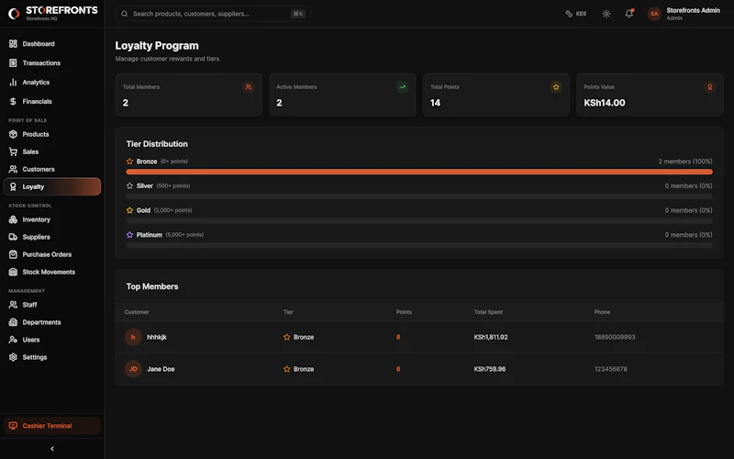This screenshot has width=734, height=459.
Task: Click the Jane Doe customer name
Action: tap(161, 369)
